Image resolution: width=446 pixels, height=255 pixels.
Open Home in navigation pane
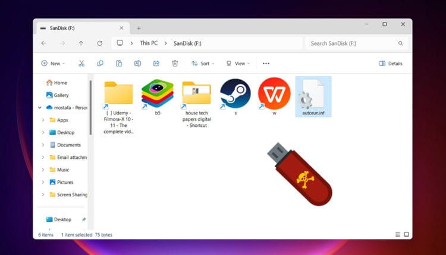point(56,82)
